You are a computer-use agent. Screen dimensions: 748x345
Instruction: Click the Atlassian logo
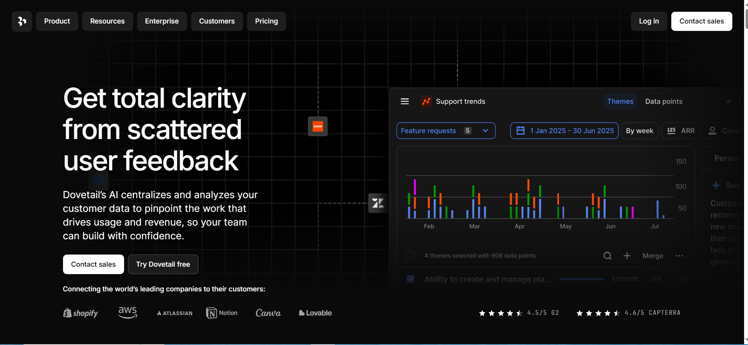pos(175,313)
